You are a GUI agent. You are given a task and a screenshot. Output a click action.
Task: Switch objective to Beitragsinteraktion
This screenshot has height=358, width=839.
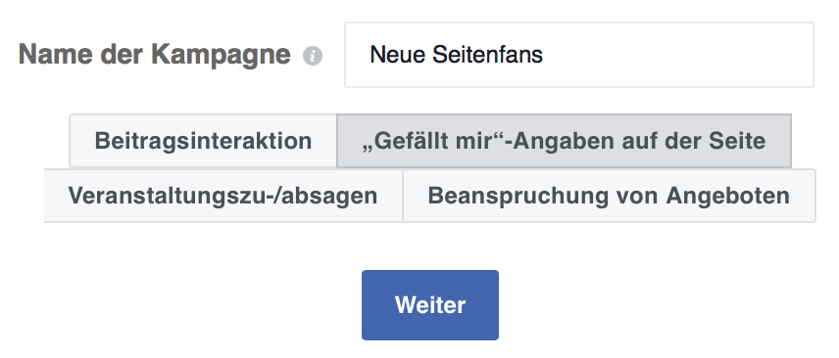click(x=203, y=141)
